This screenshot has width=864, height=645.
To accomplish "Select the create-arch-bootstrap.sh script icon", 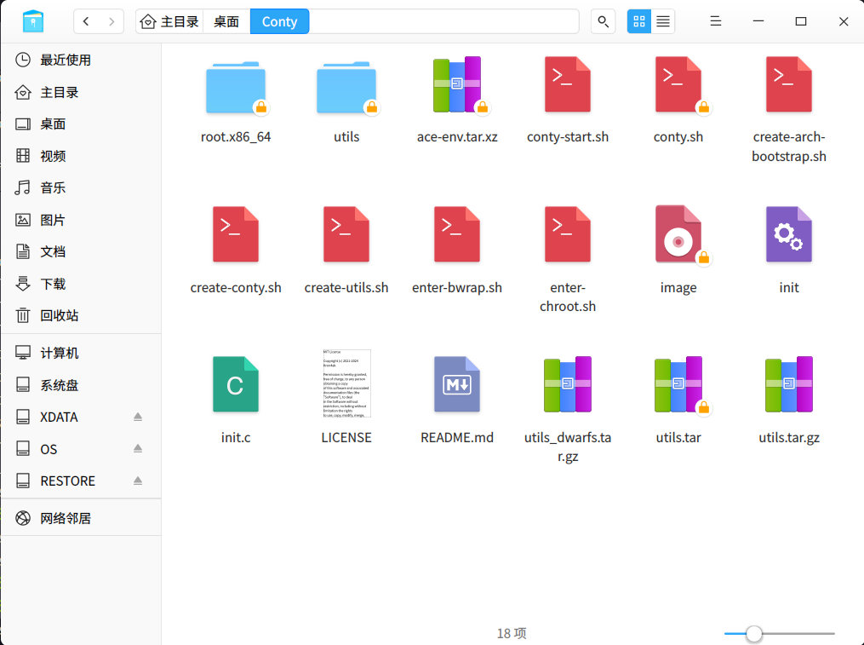I will point(789,84).
